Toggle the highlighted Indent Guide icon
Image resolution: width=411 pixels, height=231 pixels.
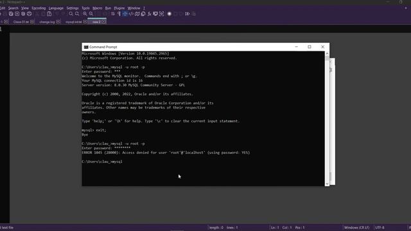[x=125, y=14]
